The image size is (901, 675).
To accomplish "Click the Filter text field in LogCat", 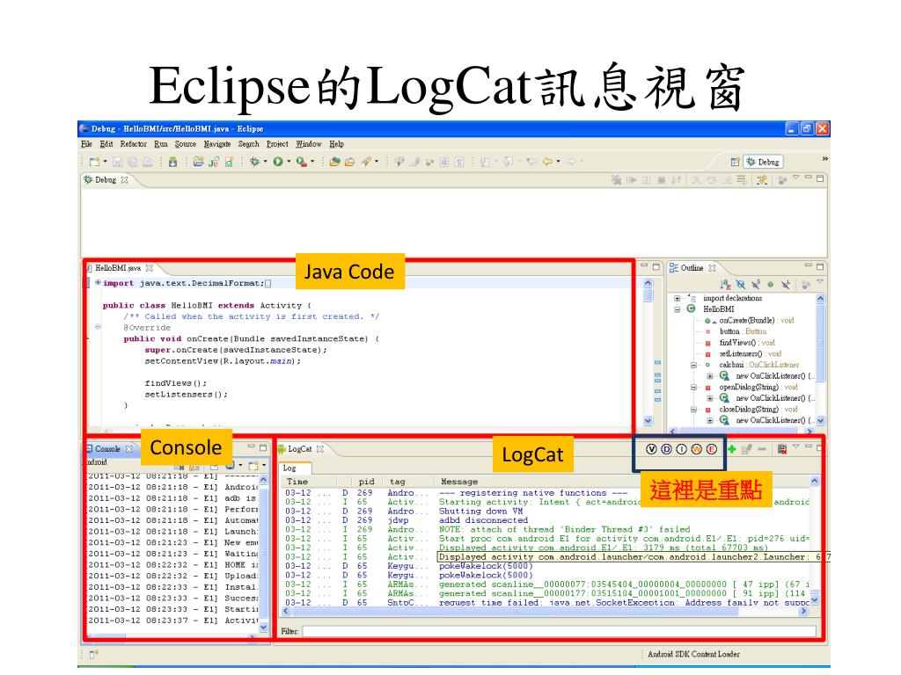I will (x=559, y=631).
